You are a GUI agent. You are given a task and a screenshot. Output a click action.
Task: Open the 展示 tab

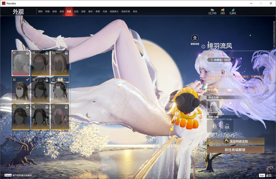[x=90, y=11]
